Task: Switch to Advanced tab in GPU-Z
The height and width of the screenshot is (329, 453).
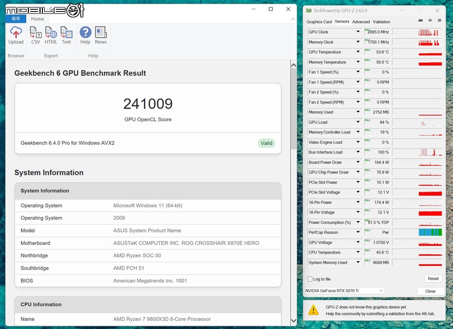Action: click(x=361, y=21)
